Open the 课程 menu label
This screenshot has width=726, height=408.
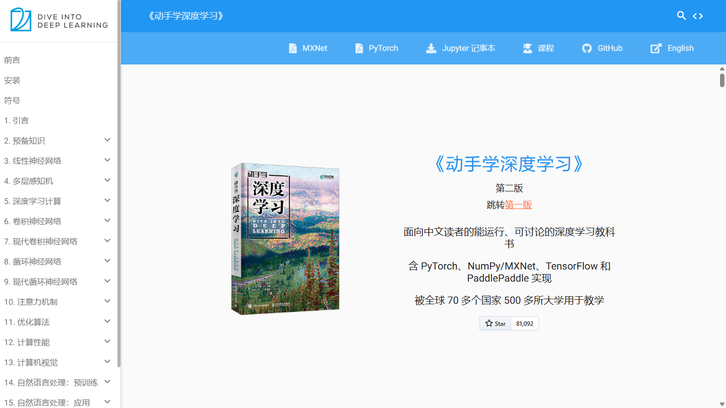pos(546,48)
